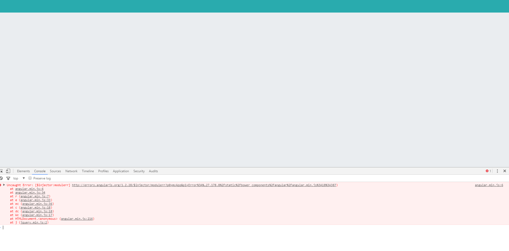Activate the inspect element cursor tool
Viewport: 509px width, 251px height.
click(x=2, y=171)
